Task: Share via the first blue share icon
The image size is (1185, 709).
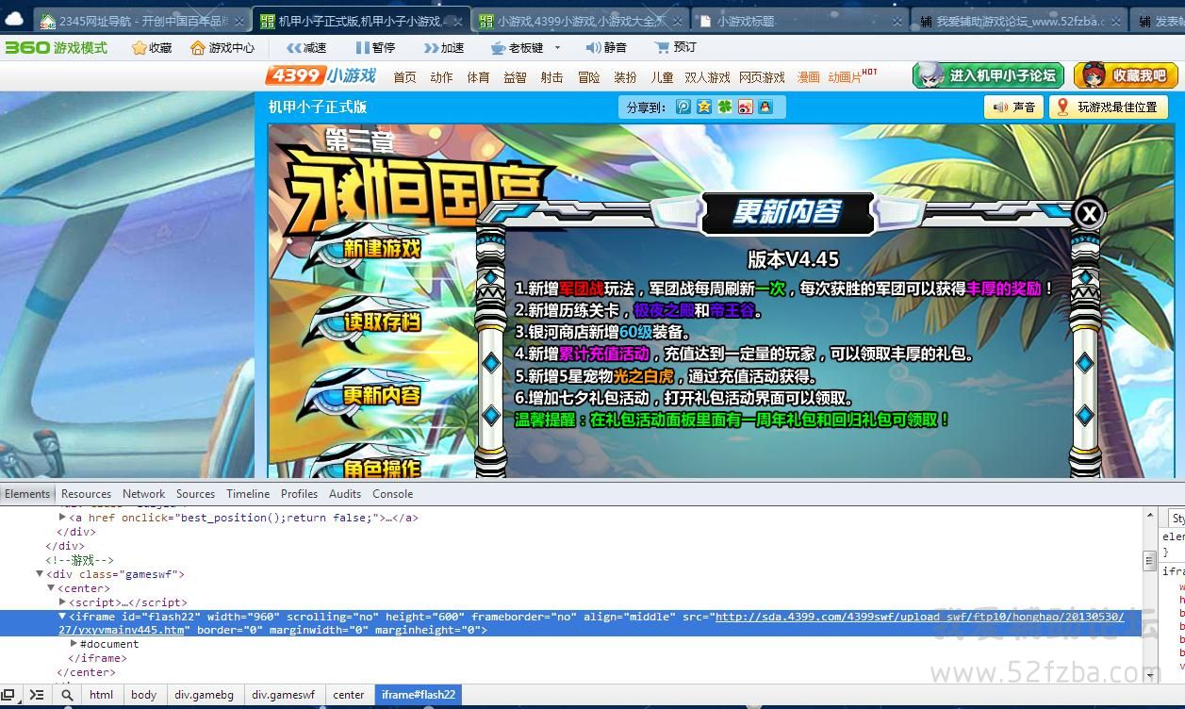Action: pyautogui.click(x=683, y=107)
